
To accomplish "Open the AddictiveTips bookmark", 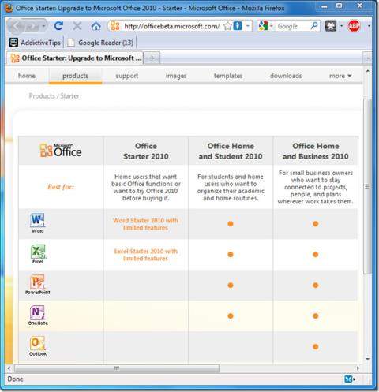I will [x=35, y=43].
